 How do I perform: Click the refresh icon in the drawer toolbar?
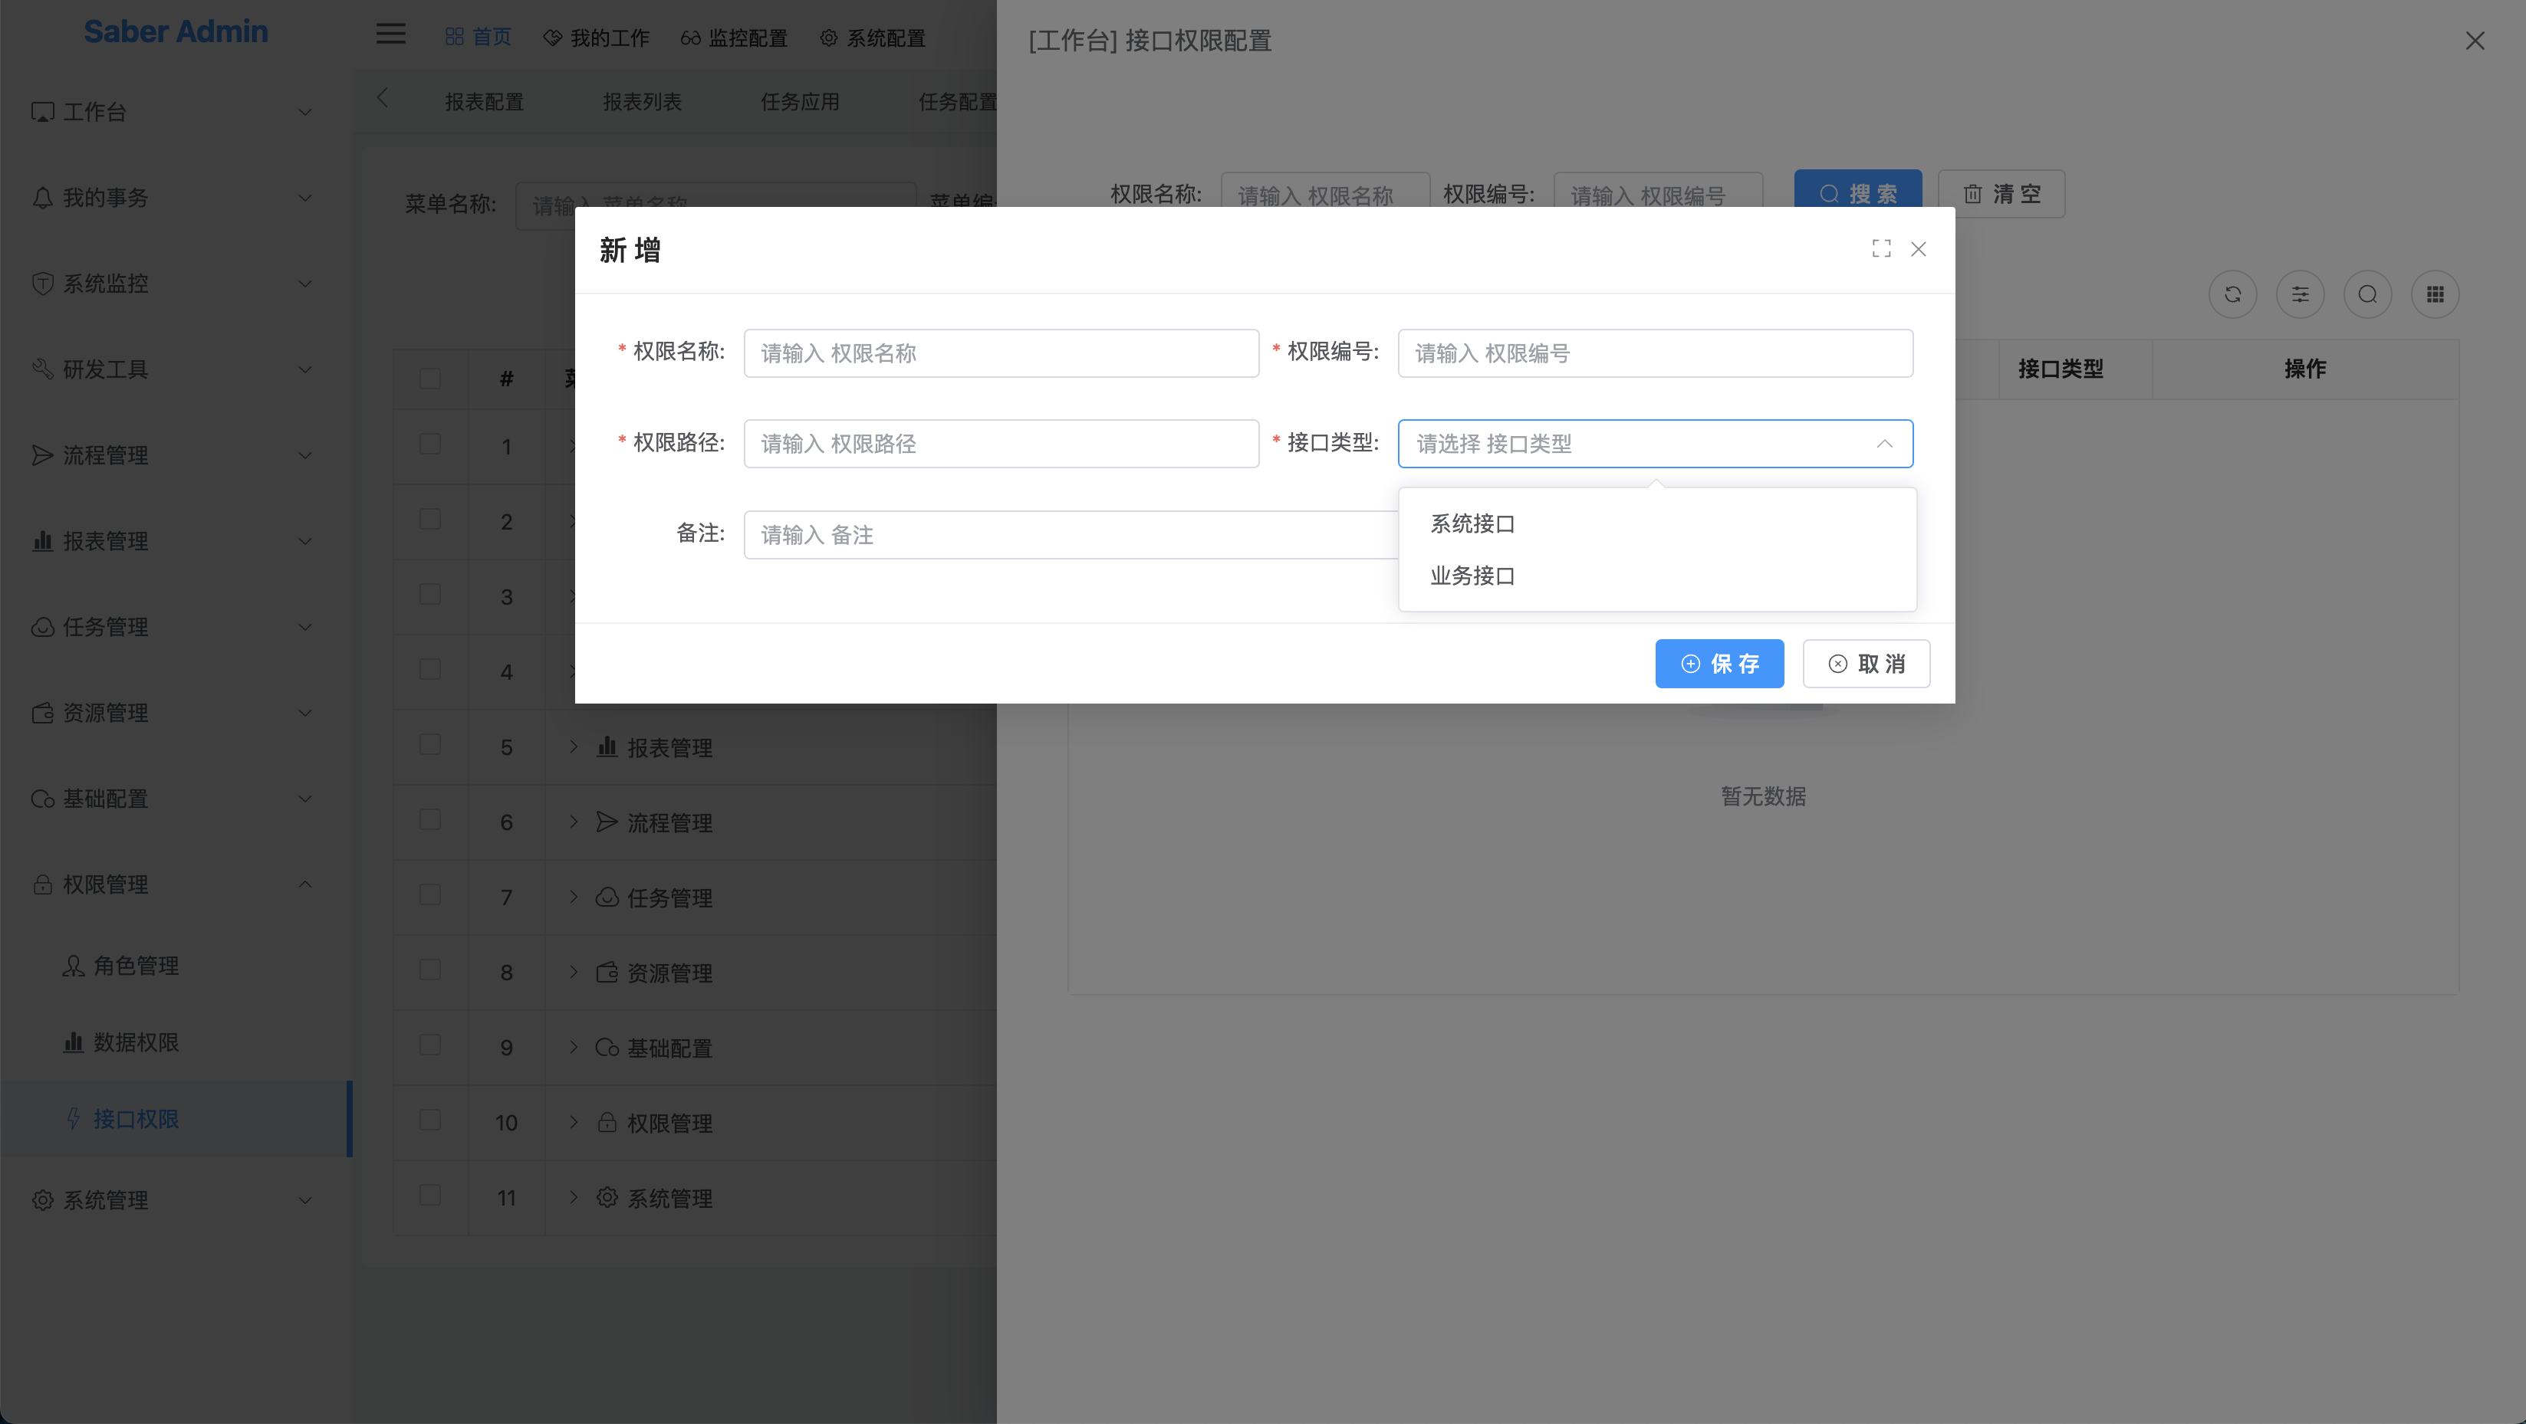click(2233, 294)
